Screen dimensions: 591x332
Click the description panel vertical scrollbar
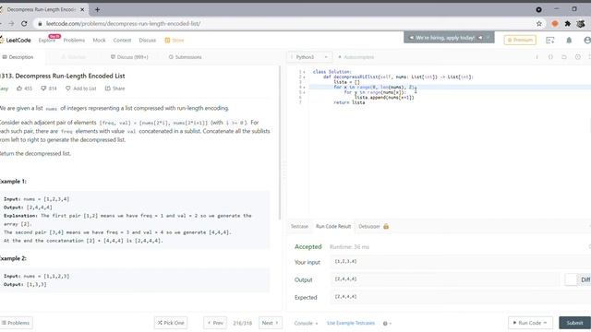[280, 143]
